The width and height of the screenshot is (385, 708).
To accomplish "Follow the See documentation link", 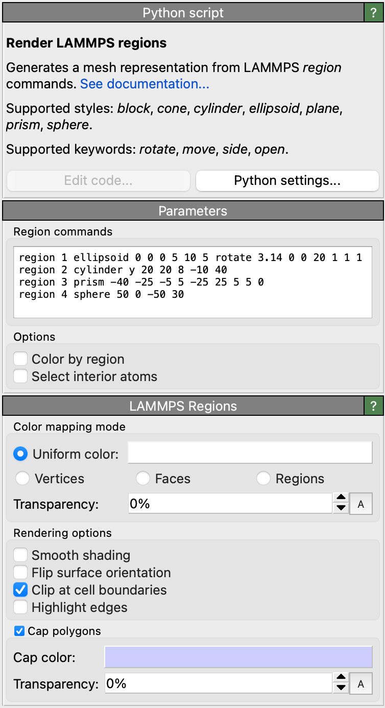I will 145,84.
